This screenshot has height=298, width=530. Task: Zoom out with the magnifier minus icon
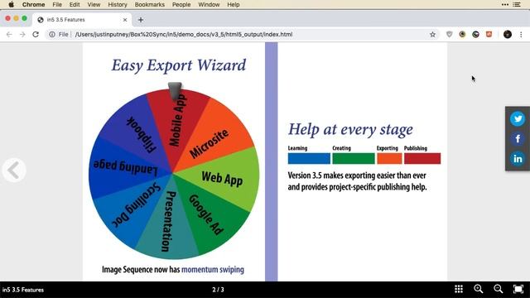[x=499, y=289]
